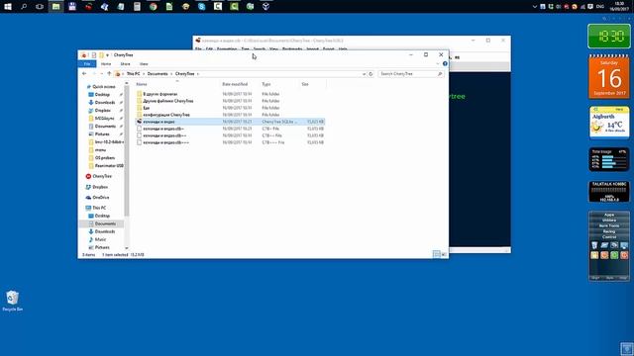The height and width of the screenshot is (356, 634).
Task: Open the recent locations dropdown arrow
Action: [101, 74]
